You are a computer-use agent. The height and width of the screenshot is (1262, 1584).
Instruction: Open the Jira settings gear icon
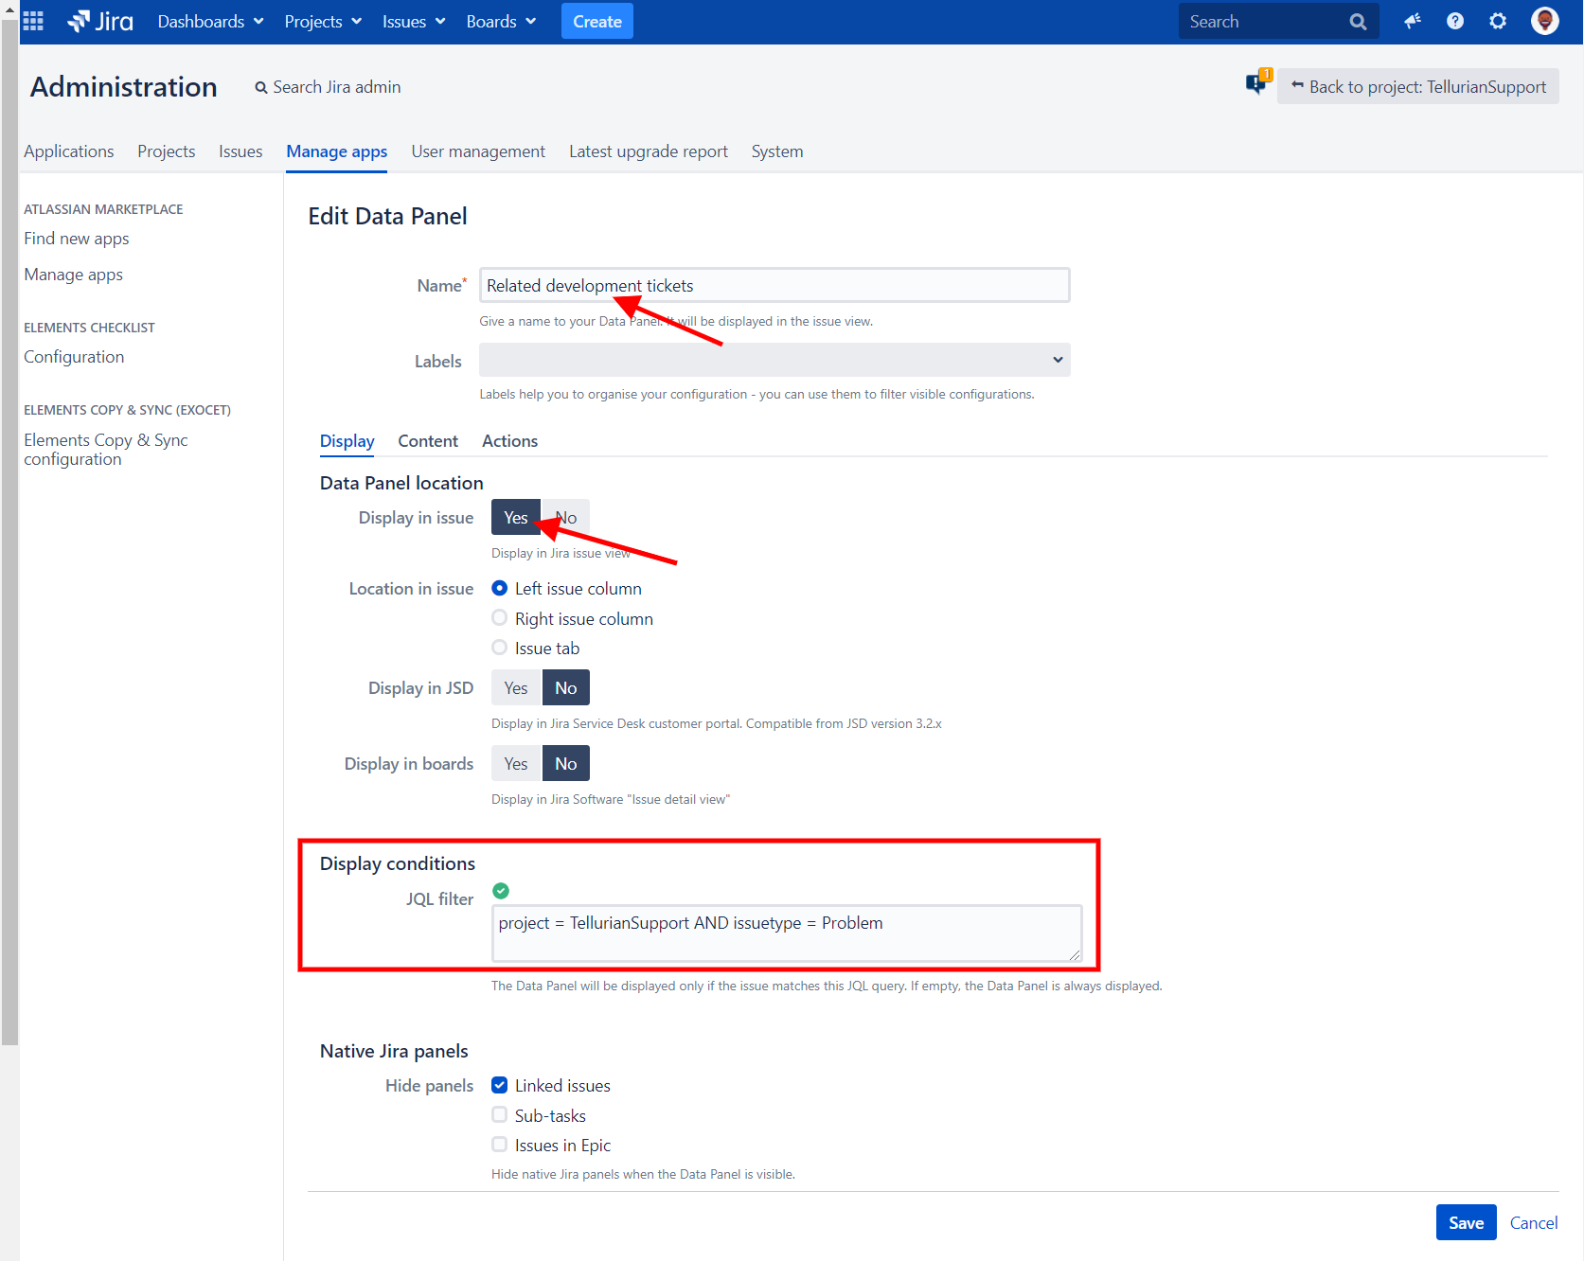pyautogui.click(x=1497, y=21)
